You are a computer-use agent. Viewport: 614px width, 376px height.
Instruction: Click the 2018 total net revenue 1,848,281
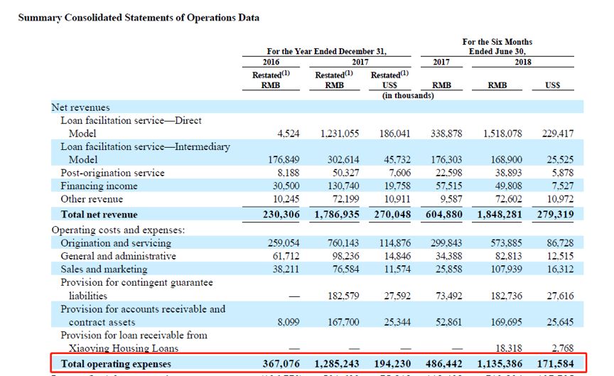click(500, 215)
